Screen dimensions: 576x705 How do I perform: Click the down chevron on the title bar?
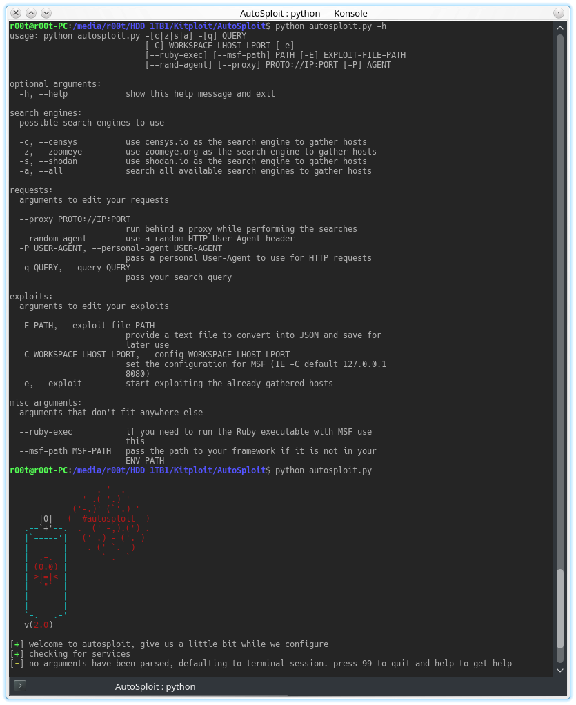(x=45, y=12)
